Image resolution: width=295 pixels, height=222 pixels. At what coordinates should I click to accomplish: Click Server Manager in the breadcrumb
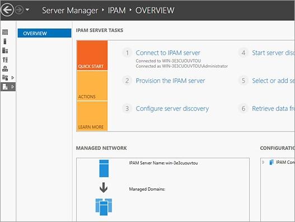click(x=70, y=10)
